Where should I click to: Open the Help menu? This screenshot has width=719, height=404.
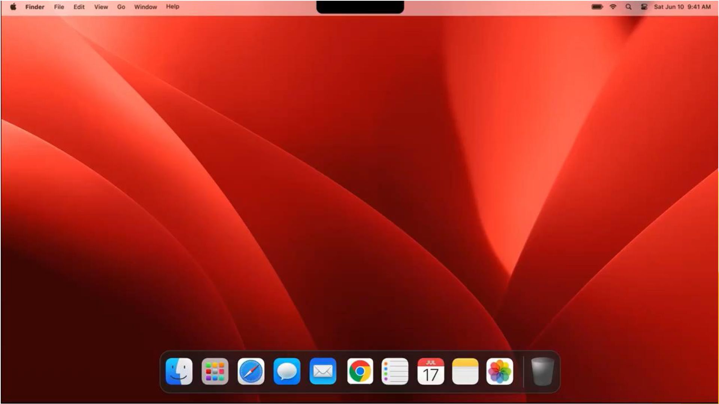173,6
